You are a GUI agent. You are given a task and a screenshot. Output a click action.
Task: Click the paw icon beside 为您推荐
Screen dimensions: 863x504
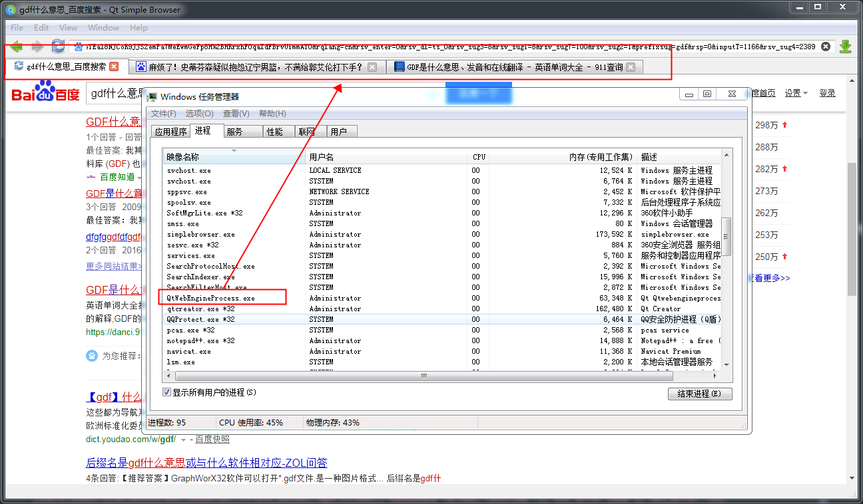point(92,356)
